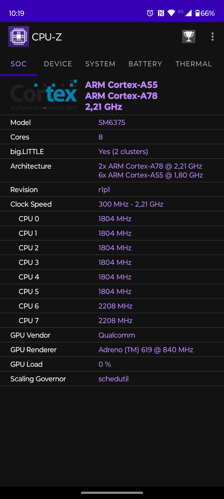Viewport: 224px width, 499px height.
Task: Select the Clock Speed row
Action: coord(112,204)
